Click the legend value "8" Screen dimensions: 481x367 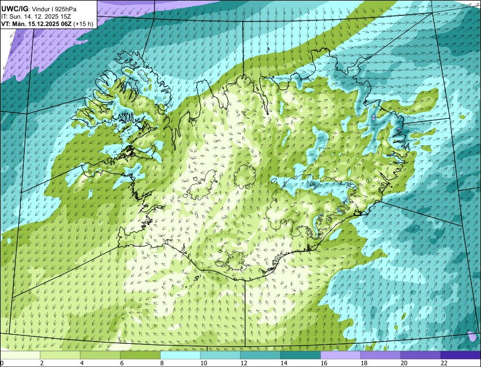coord(162,363)
